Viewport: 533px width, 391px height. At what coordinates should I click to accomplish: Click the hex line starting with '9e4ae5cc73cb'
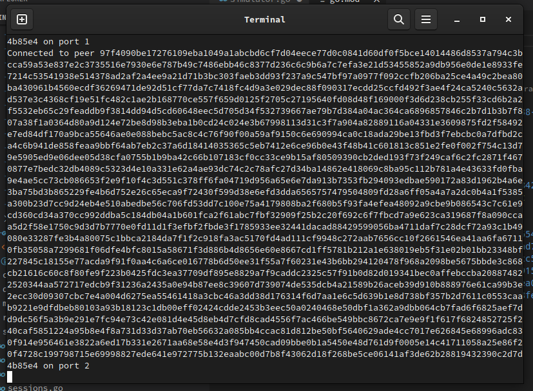(265, 181)
